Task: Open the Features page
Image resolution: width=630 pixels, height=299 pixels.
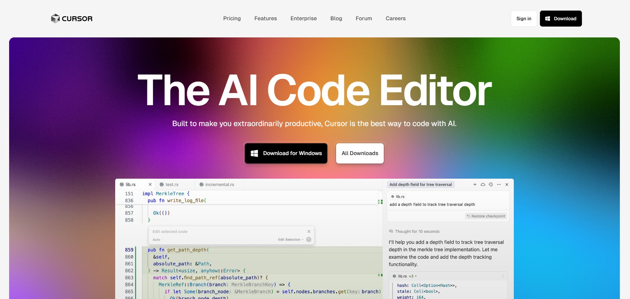Action: (x=266, y=19)
